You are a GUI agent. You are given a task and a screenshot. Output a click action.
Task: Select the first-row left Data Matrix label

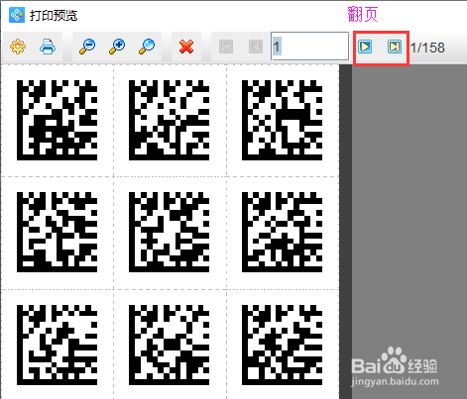pyautogui.click(x=57, y=120)
